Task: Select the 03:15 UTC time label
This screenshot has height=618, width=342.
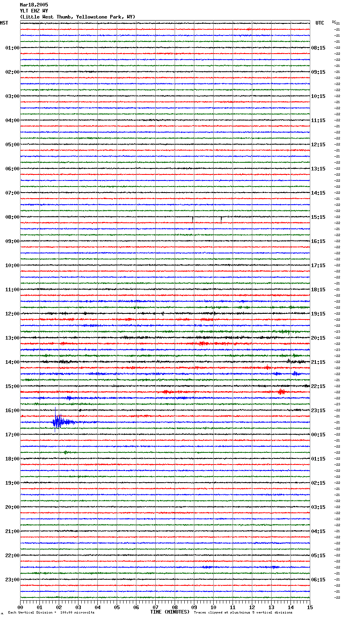Action: click(318, 507)
